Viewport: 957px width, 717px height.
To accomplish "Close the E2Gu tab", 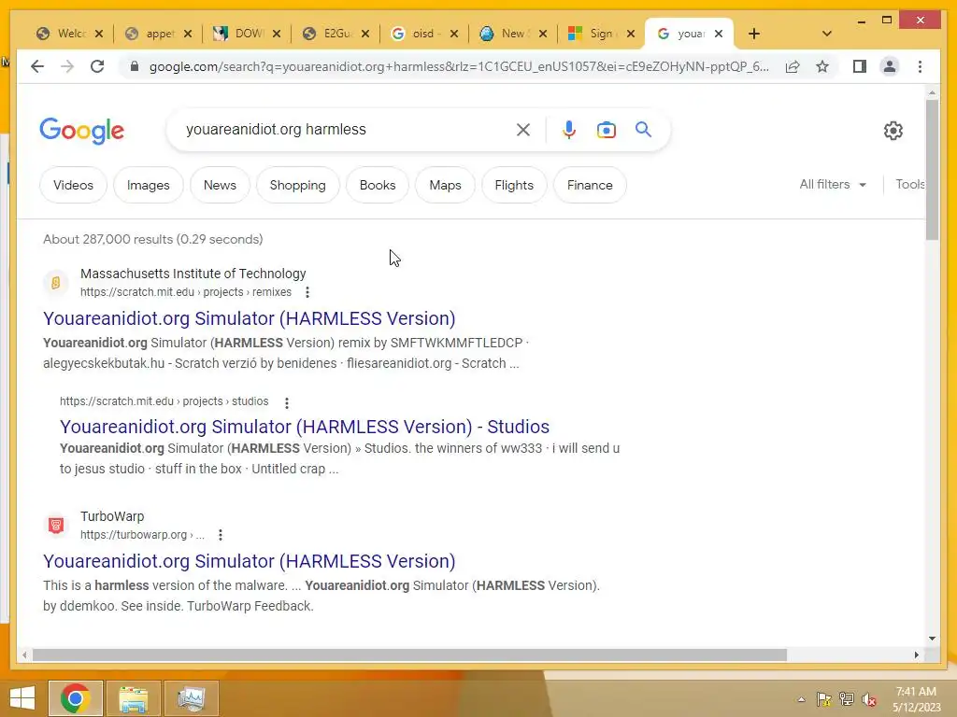I will 365,34.
